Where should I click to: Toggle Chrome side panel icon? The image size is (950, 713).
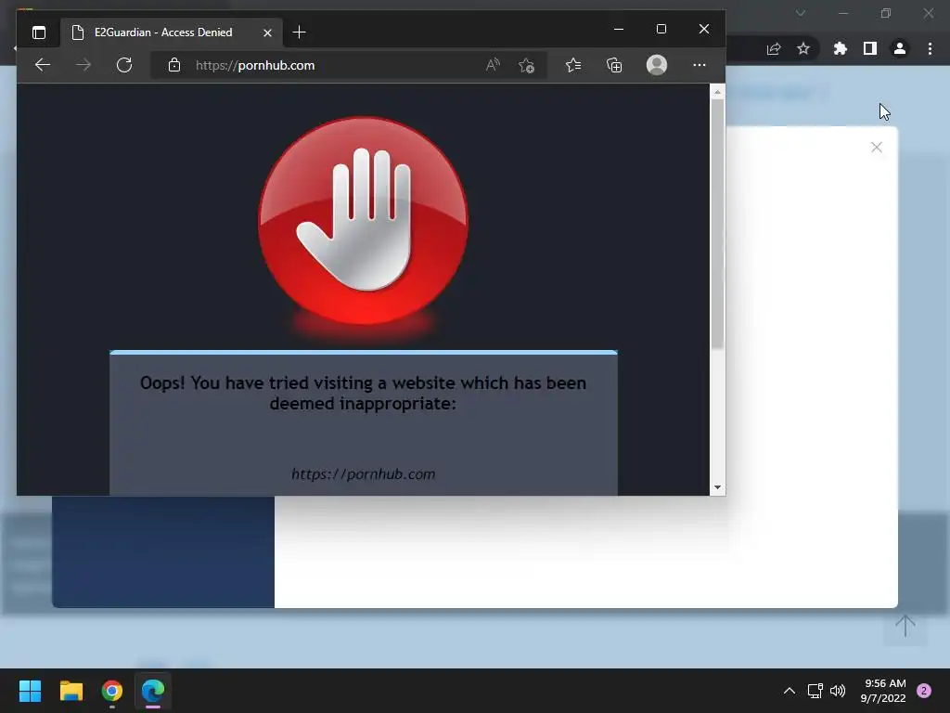[x=870, y=48]
